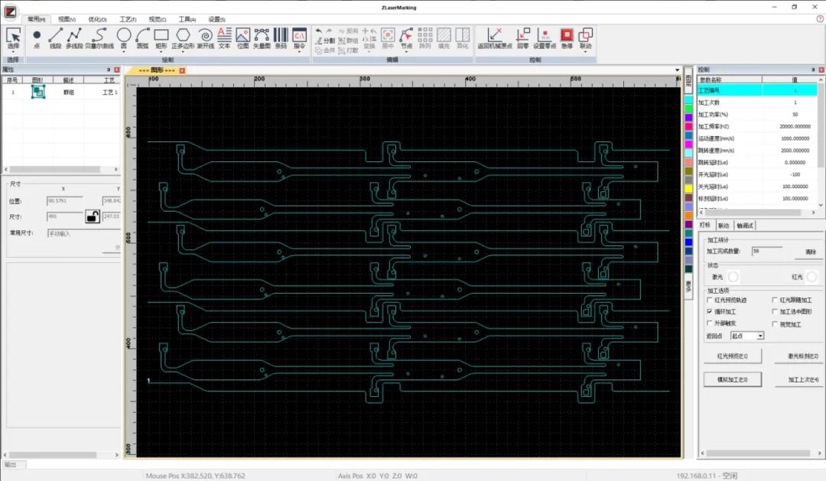826x481 pixels.
Task: Expand the 圆 circle tool dropdown arrow
Action: (124, 52)
